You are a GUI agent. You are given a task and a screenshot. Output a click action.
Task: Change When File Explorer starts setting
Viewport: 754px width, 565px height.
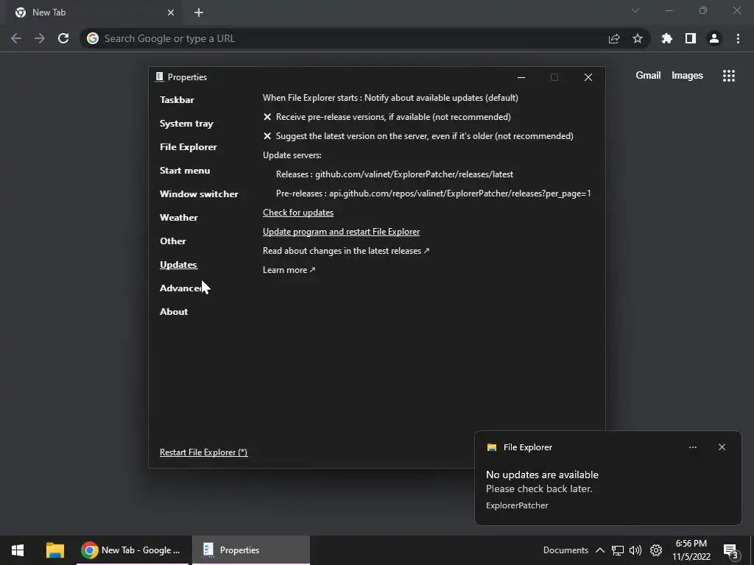(390, 98)
